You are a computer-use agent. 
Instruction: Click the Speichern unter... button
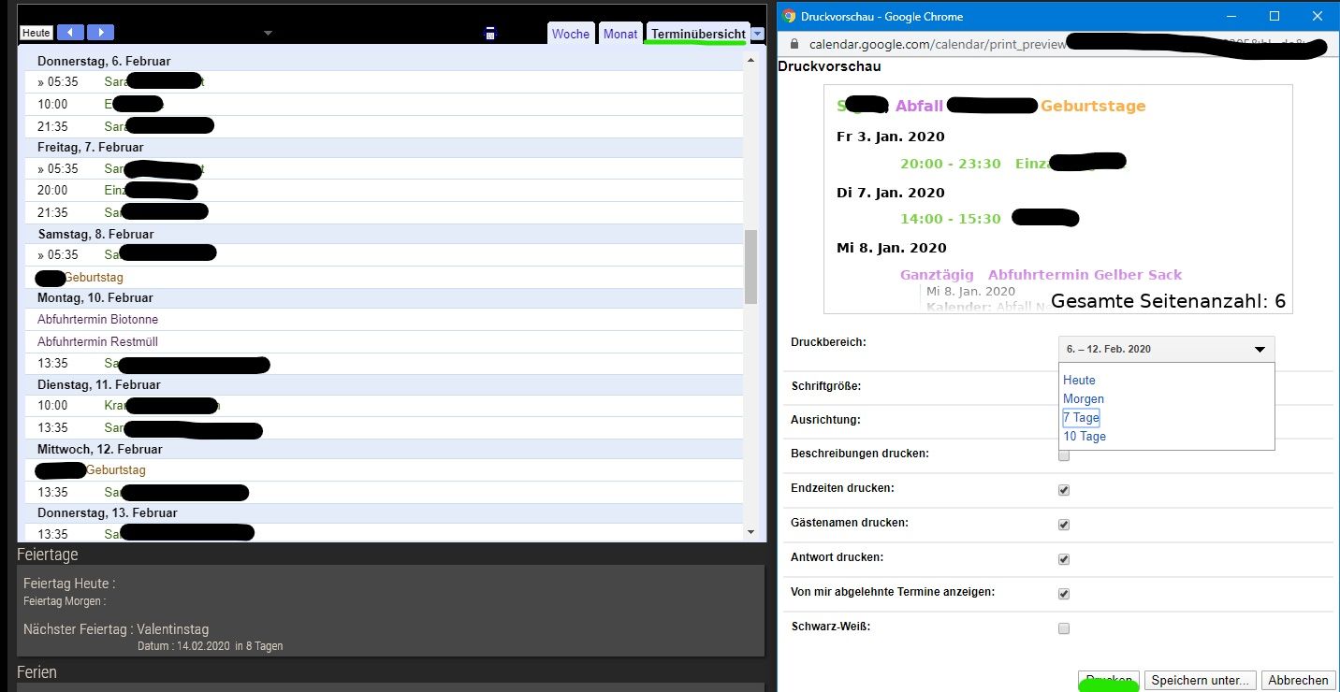tap(1201, 680)
